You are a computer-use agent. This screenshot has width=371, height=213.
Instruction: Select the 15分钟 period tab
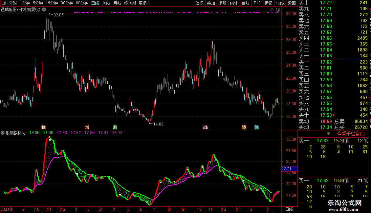(52, 3)
